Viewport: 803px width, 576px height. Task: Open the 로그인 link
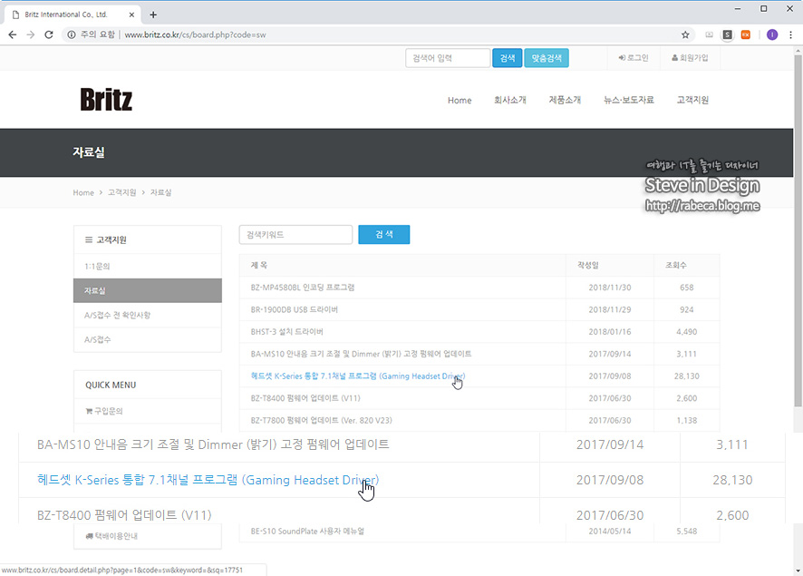(x=634, y=58)
